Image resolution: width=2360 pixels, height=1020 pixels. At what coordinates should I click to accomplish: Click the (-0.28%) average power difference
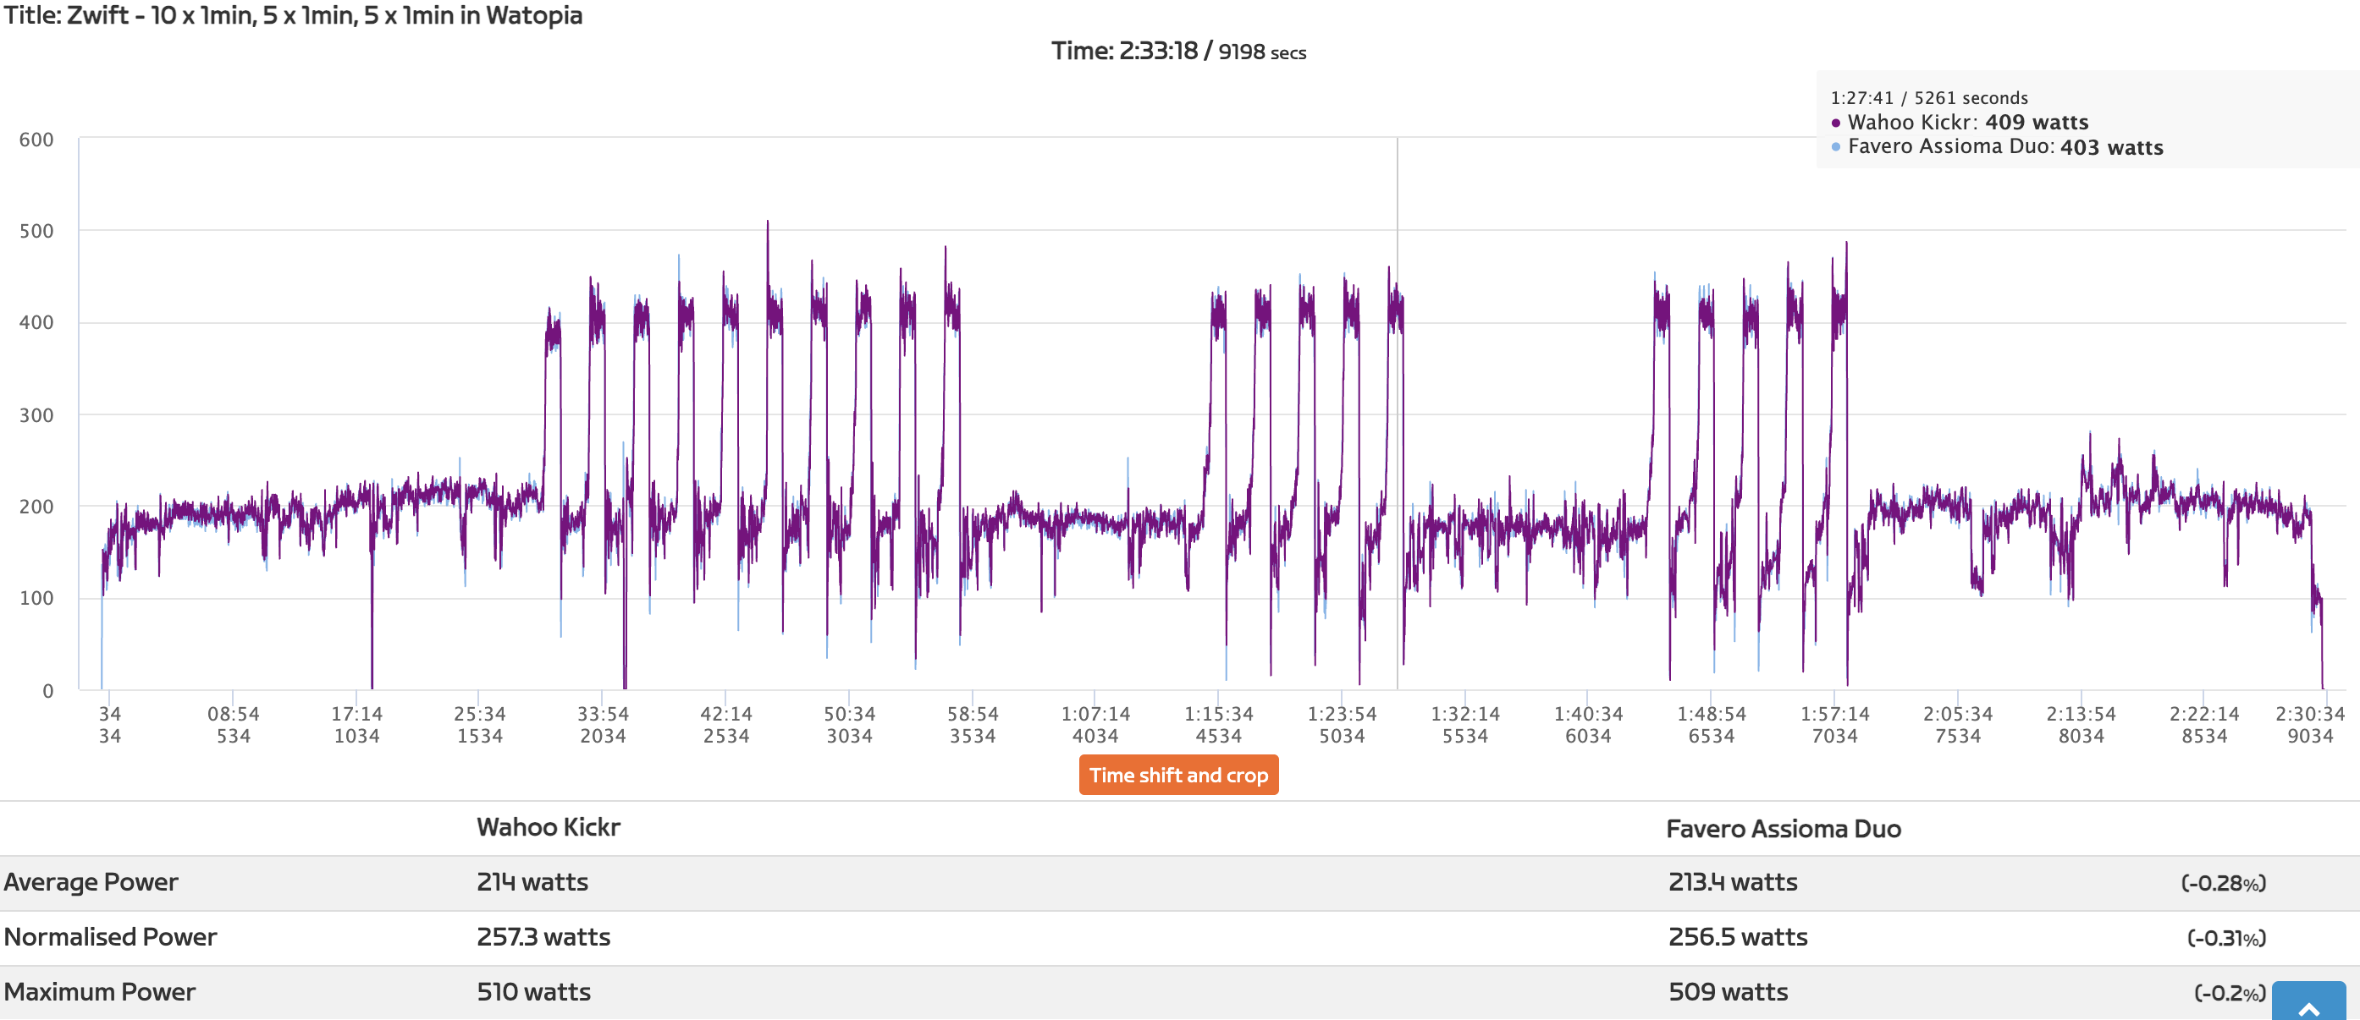pos(2223,883)
